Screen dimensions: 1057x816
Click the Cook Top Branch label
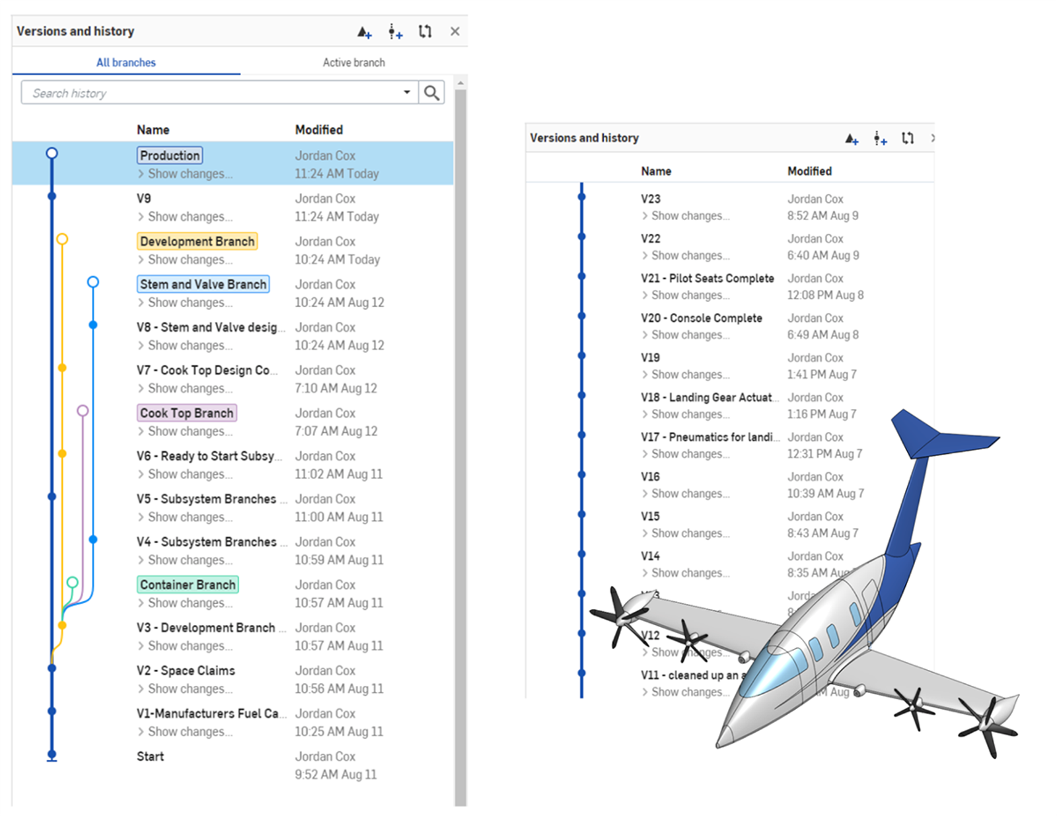[186, 412]
